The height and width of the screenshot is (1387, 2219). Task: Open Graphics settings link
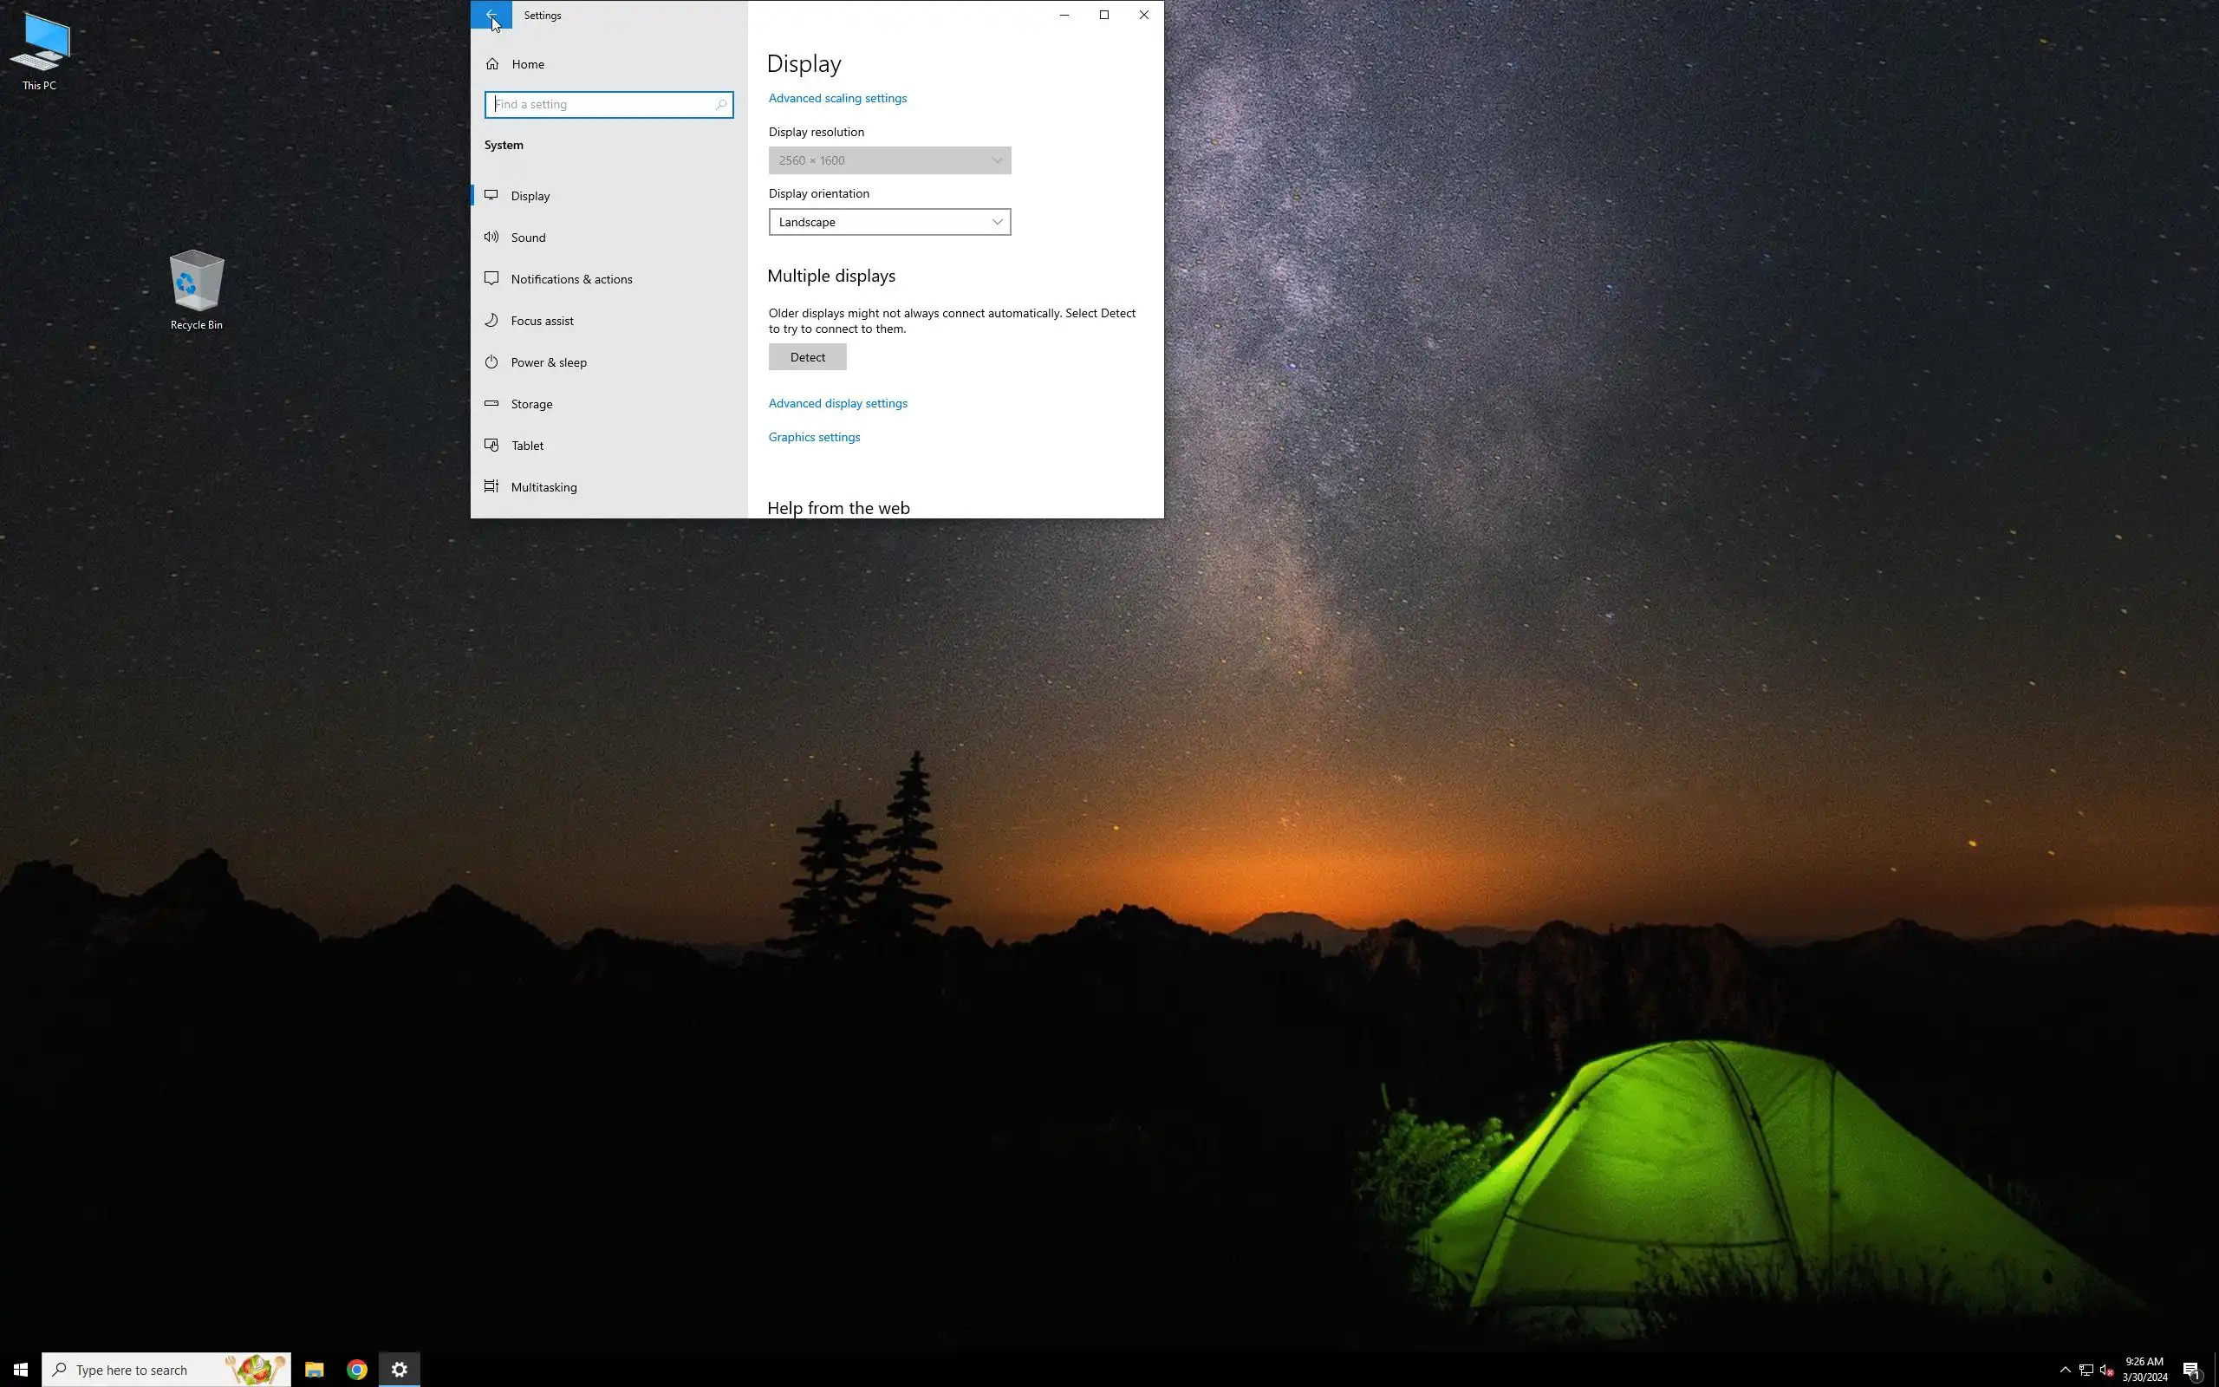click(813, 438)
